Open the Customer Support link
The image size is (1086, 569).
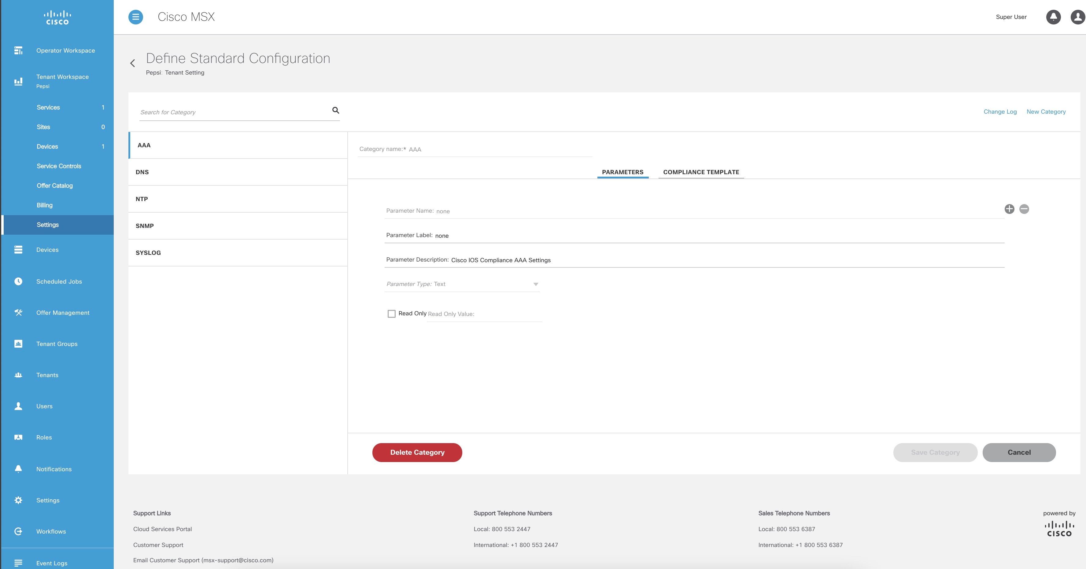pos(158,545)
